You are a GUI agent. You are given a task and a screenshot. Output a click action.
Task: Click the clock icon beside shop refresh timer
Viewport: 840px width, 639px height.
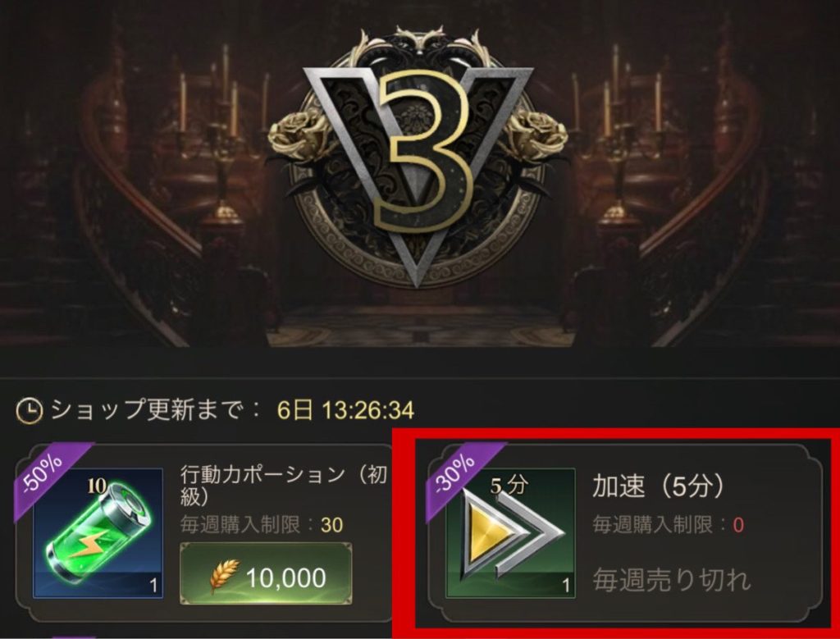tap(29, 411)
